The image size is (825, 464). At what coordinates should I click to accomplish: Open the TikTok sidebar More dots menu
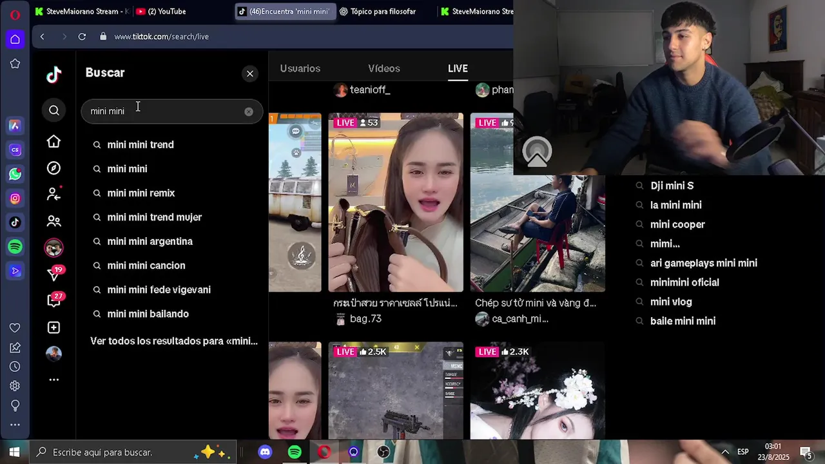54,380
